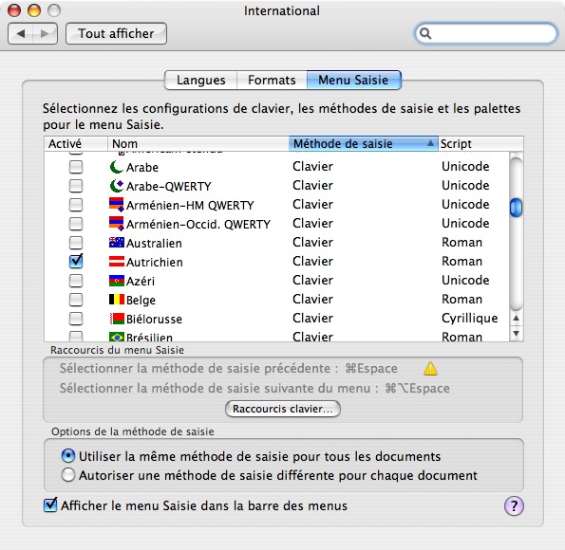Go forward with the right arrow button
The width and height of the screenshot is (565, 550).
(45, 33)
